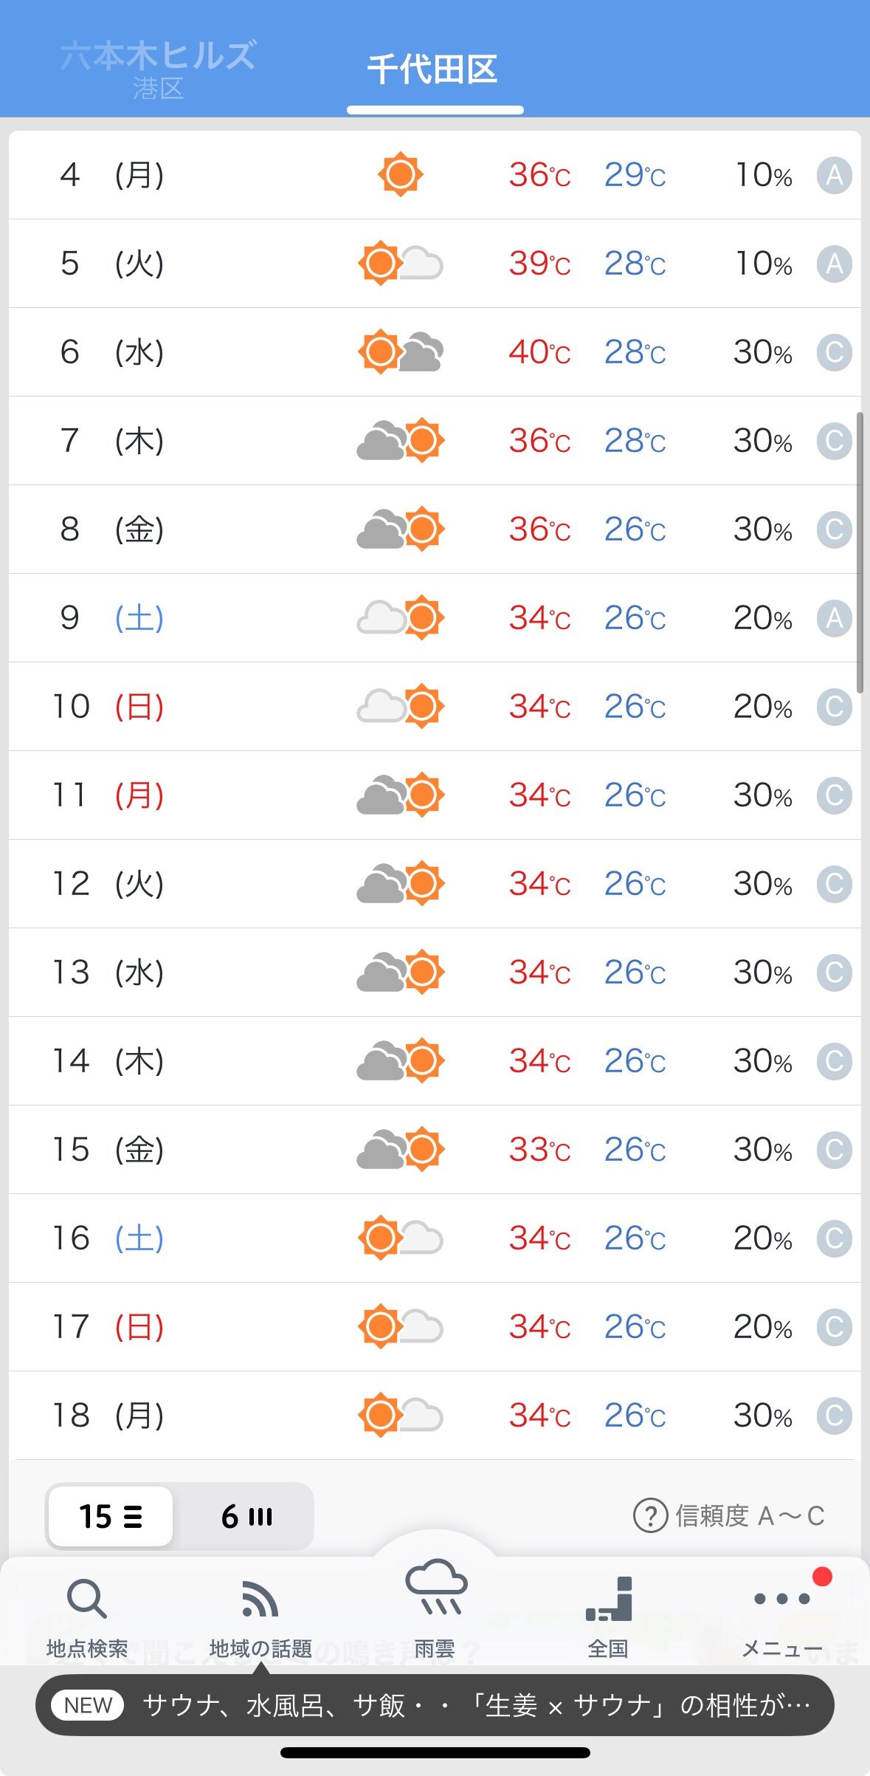Tap the cloudy-sunny icon for 15 (金)
Screen dimensions: 870x1776
pyautogui.click(x=400, y=1150)
